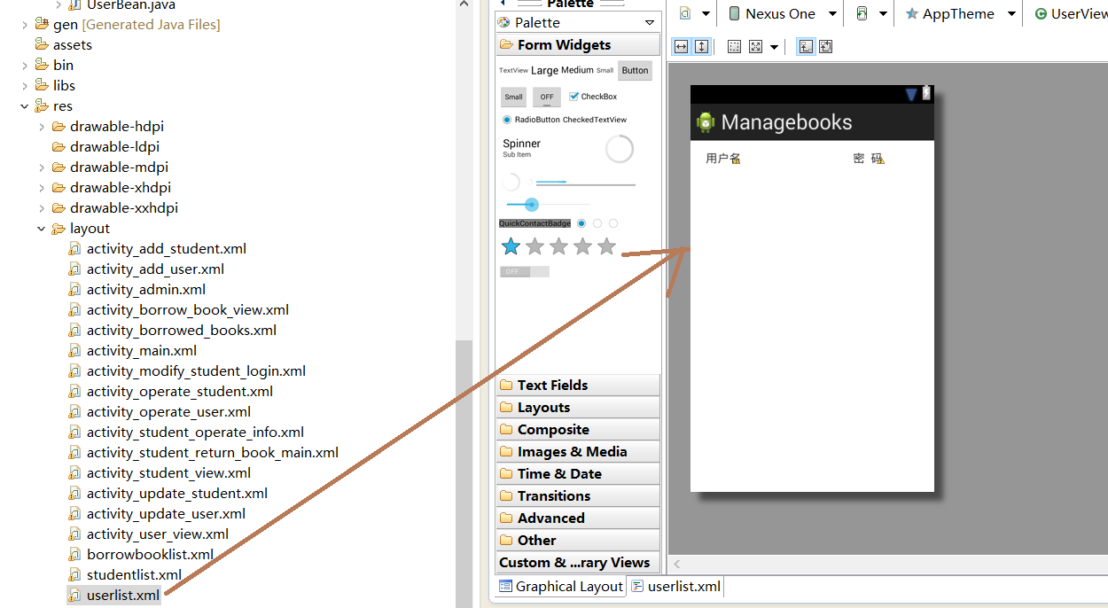This screenshot has height=608, width=1108.
Task: Open the Composite palette category
Action: [x=578, y=429]
